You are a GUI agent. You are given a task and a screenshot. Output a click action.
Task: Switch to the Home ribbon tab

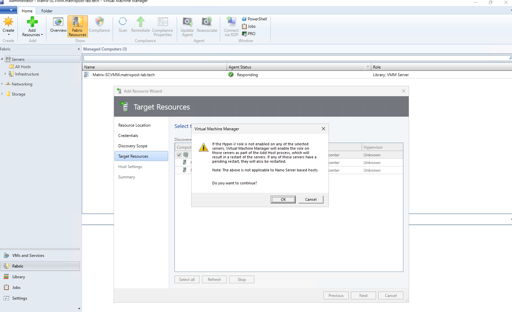tap(27, 11)
